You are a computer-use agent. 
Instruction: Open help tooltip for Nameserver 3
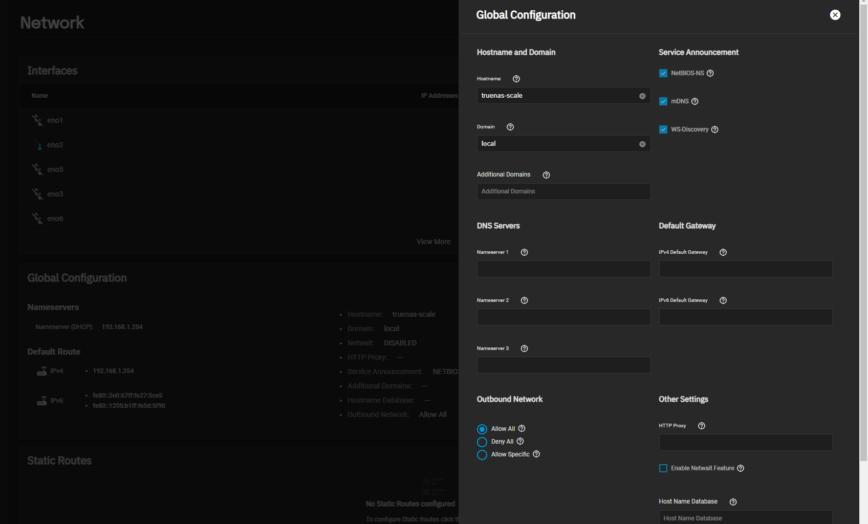(524, 348)
